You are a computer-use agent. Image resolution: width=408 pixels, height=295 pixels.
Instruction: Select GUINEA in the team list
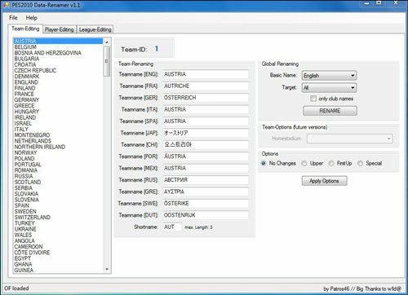point(58,271)
